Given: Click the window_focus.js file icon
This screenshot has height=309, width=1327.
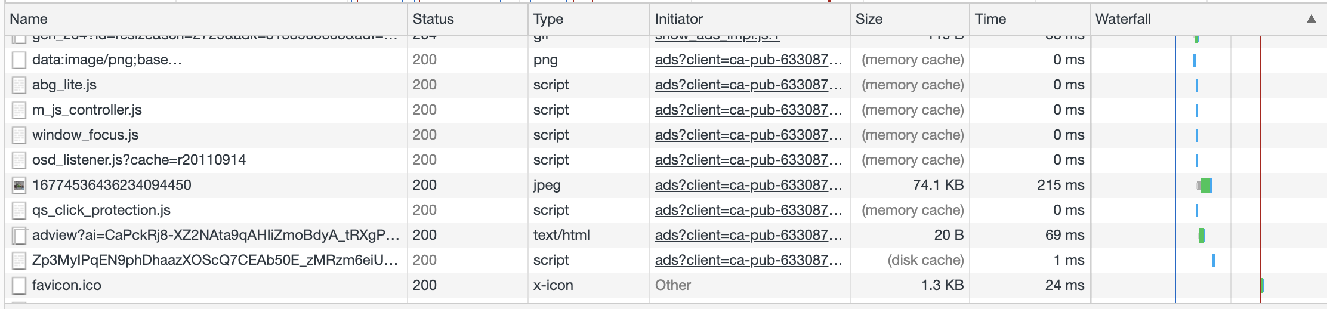Looking at the screenshot, I should click(19, 135).
